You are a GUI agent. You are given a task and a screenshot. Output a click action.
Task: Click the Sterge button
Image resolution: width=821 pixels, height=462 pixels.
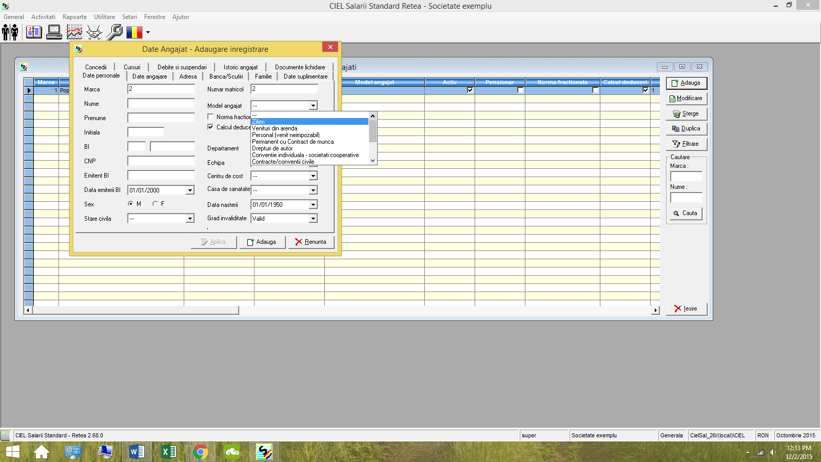pyautogui.click(x=687, y=113)
